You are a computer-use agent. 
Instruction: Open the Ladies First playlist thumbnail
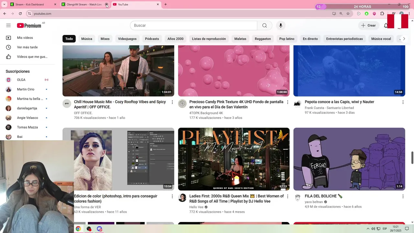(234, 159)
